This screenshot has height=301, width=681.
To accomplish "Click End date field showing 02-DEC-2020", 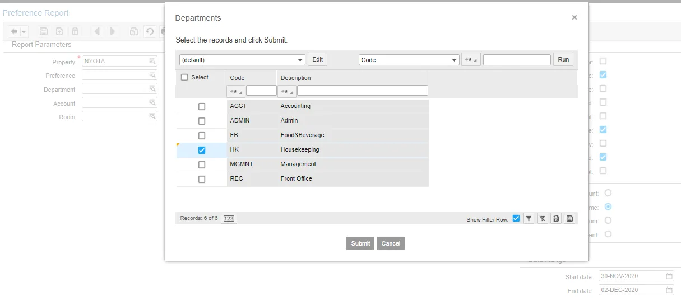I will pyautogui.click(x=636, y=290).
